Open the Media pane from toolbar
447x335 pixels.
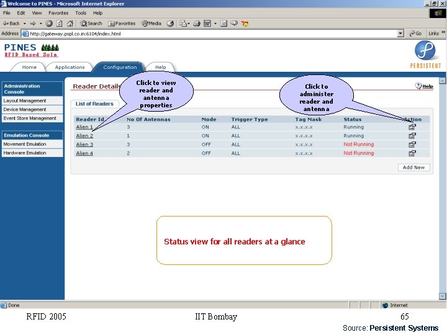click(151, 24)
